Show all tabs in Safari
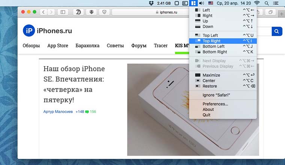 [x=270, y=12]
